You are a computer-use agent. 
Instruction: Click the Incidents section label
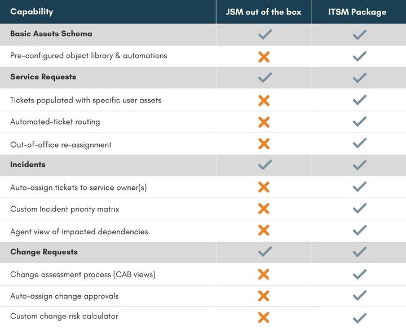[28, 164]
